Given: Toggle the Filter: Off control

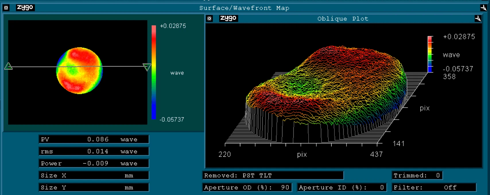Looking at the screenshot, I should point(434,188).
